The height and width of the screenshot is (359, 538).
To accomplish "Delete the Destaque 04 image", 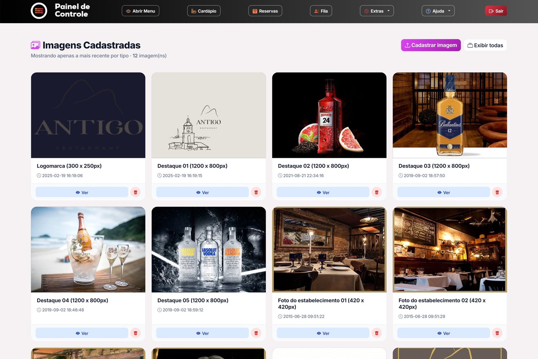I will point(136,333).
